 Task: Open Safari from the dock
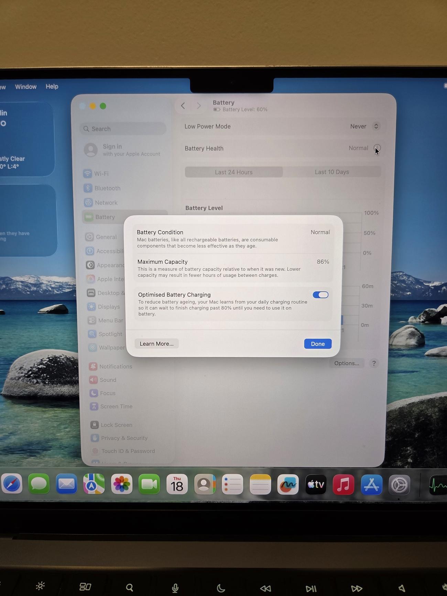click(x=11, y=484)
